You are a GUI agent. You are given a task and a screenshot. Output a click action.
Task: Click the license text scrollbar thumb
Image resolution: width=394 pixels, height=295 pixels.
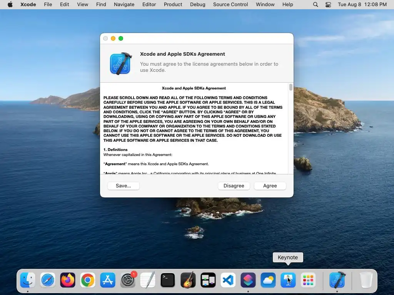pyautogui.click(x=291, y=87)
